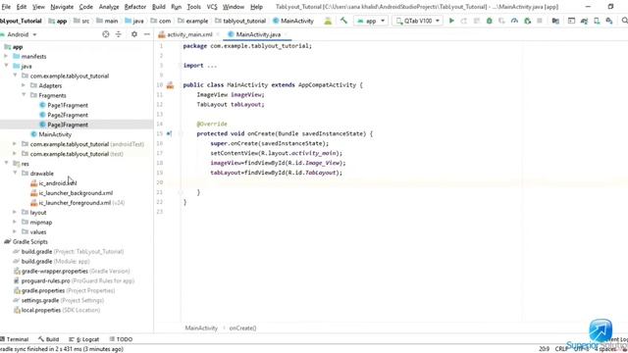628x353 pixels.
Task: Open the Build tool window button
Action: pyautogui.click(x=48, y=339)
